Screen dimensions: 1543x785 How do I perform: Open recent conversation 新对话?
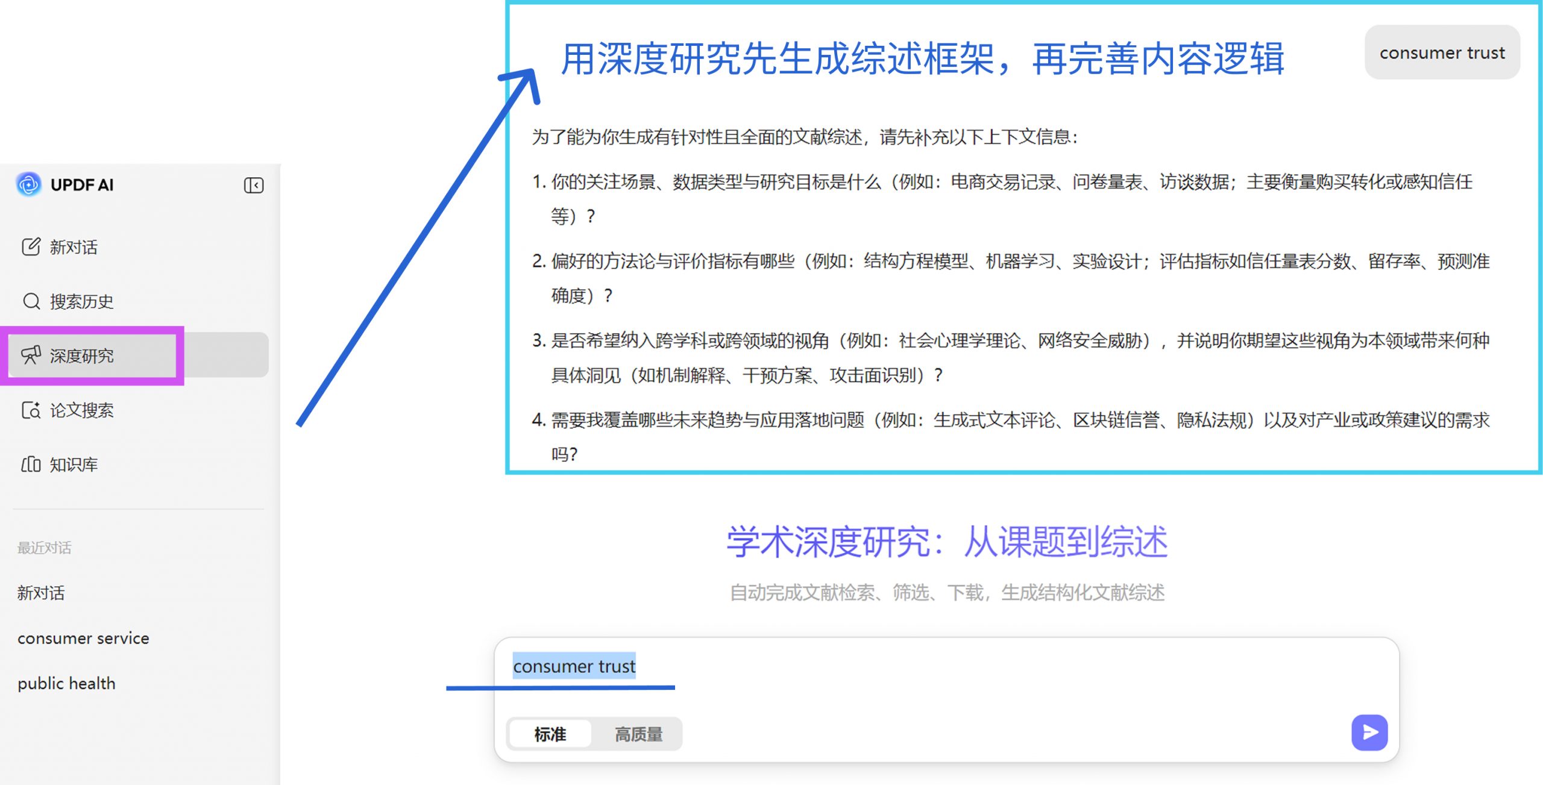tap(40, 593)
